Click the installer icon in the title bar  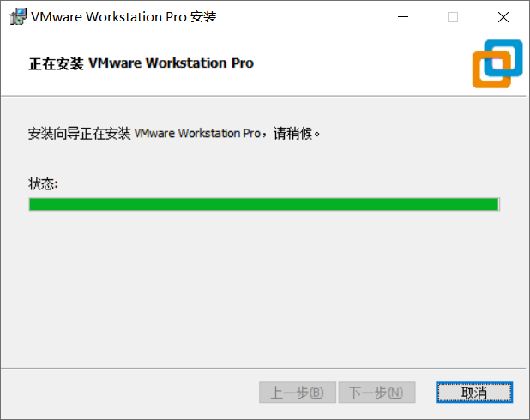18,16
